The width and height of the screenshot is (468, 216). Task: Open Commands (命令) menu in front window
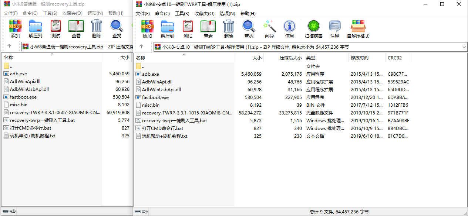pos(162,14)
